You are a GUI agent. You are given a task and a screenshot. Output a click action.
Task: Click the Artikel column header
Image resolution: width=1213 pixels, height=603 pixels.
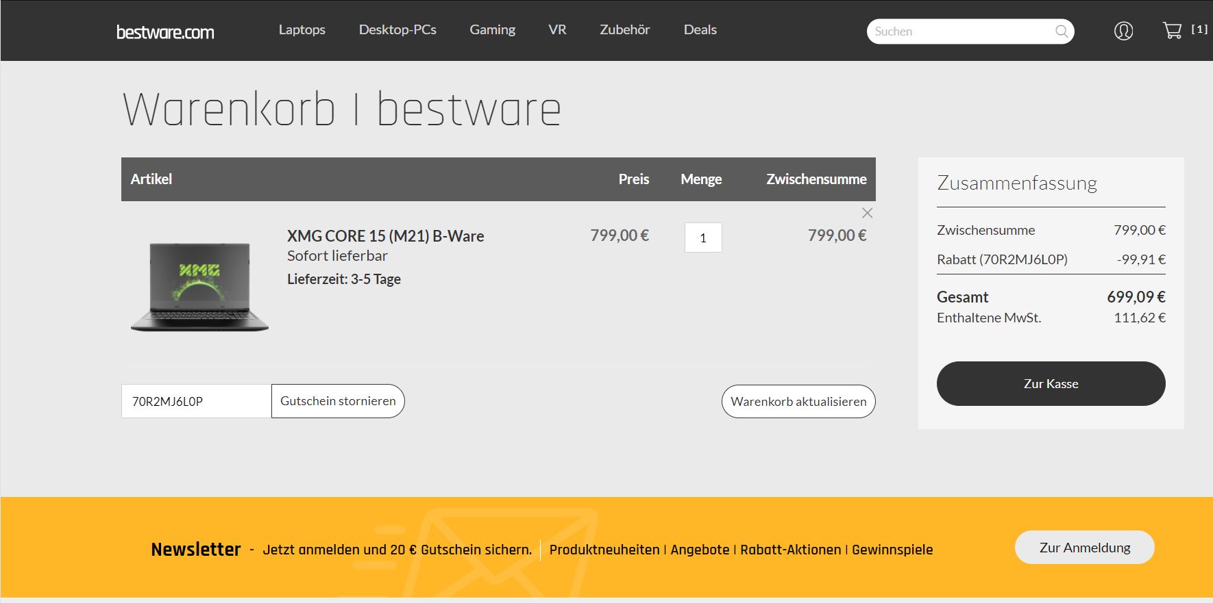coord(151,179)
